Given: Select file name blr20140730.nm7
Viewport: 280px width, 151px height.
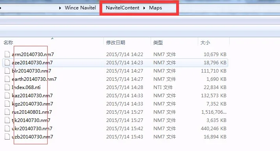Looking at the screenshot, I should 31,71.
